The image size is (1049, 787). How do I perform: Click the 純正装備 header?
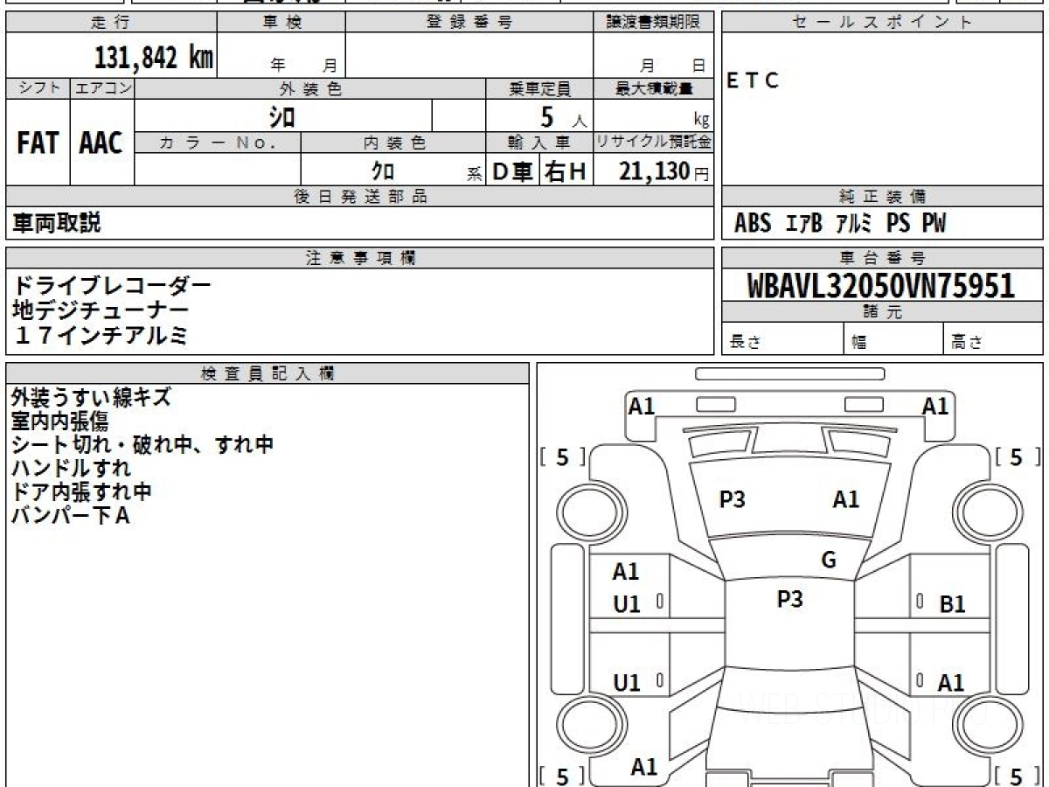pos(883,197)
